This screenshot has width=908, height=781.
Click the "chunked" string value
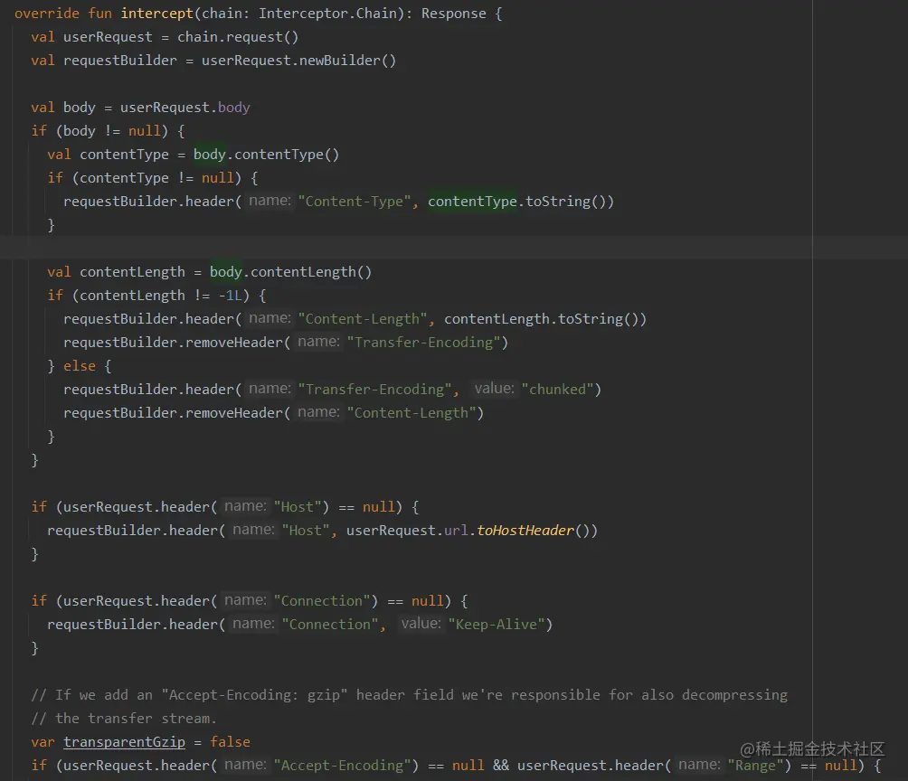pos(557,390)
